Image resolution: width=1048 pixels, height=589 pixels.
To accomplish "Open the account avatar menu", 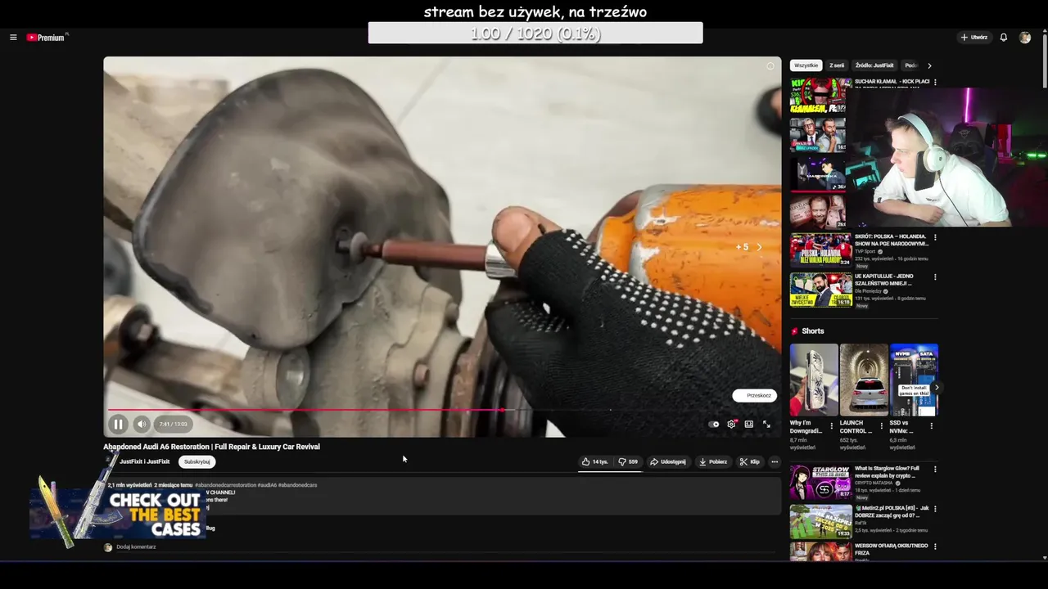I will 1024,38.
